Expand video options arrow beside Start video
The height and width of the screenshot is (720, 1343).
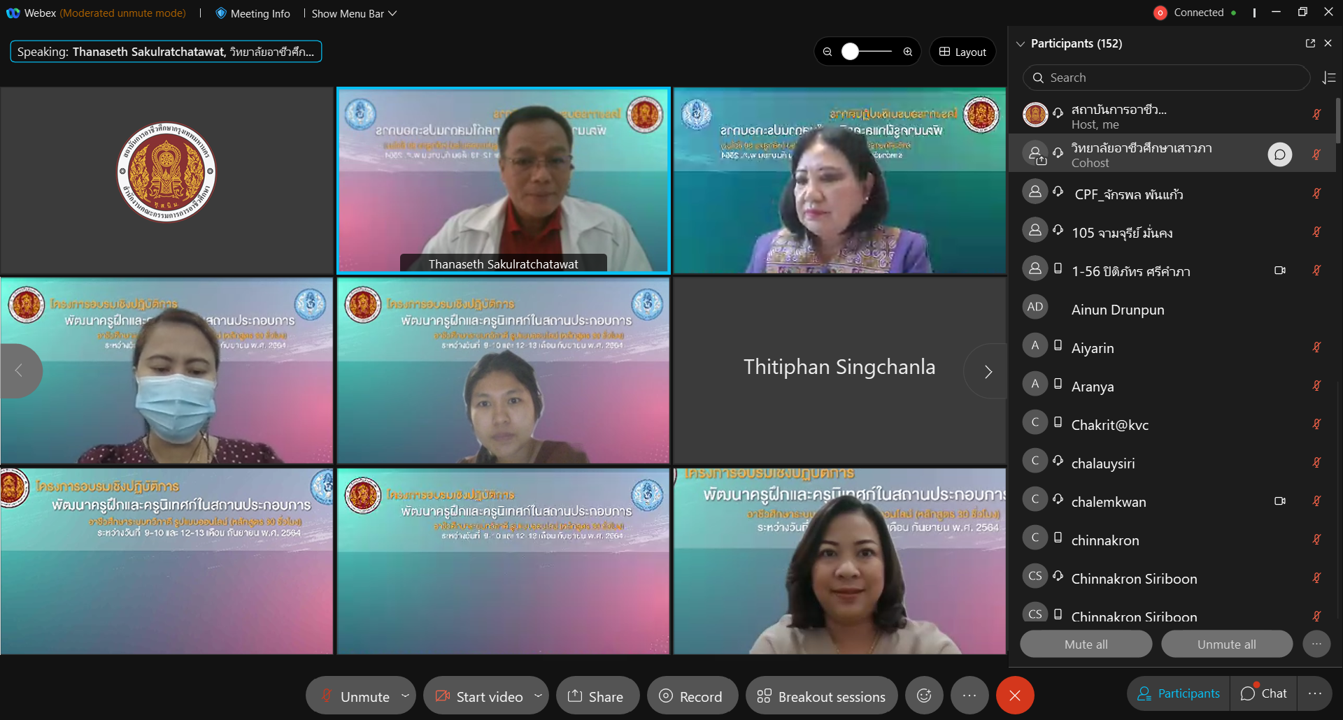[538, 696]
